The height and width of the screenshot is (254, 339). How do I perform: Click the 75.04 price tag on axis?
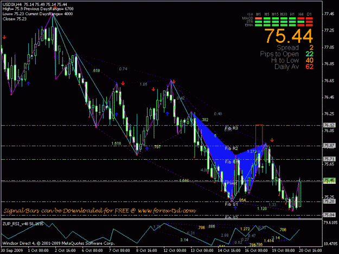[329, 215]
